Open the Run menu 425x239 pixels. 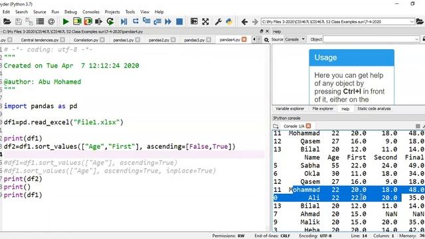(55, 12)
